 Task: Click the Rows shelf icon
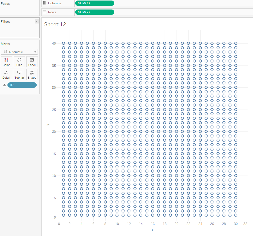45,12
